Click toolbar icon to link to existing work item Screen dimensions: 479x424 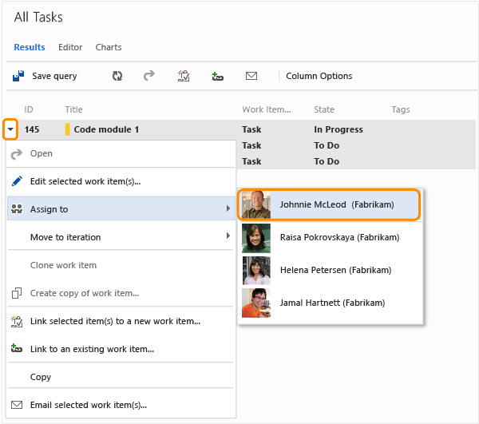(217, 76)
